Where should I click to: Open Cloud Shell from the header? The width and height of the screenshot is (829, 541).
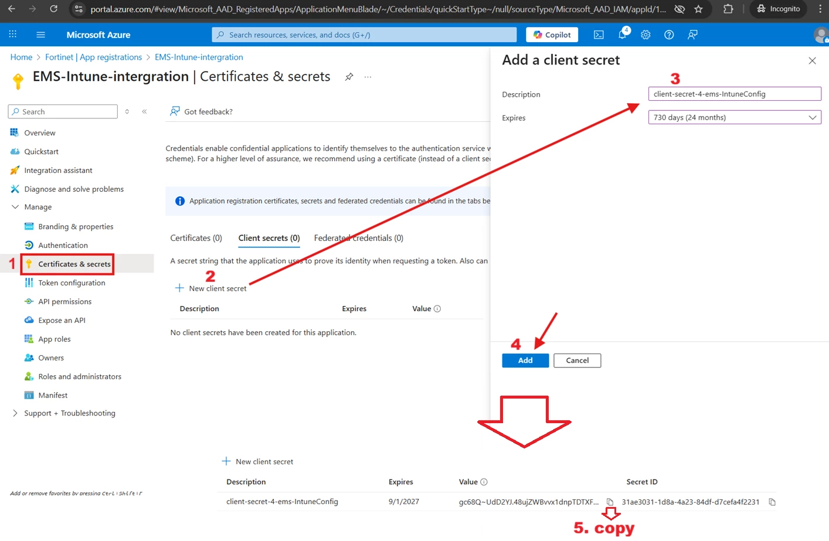(x=599, y=35)
